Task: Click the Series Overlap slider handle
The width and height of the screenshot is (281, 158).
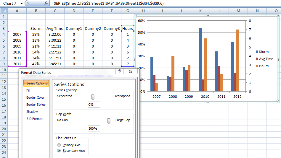Action: click(93, 97)
